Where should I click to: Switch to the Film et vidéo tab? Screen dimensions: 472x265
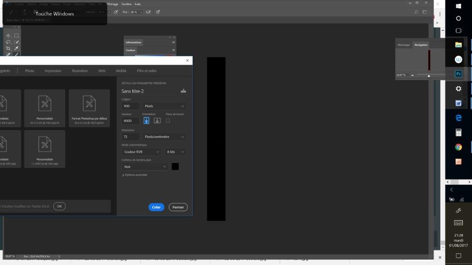tap(147, 71)
